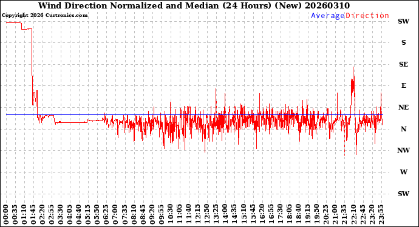419x227 pixels.
Task: Click the blue Average legend label
Action: pos(328,16)
